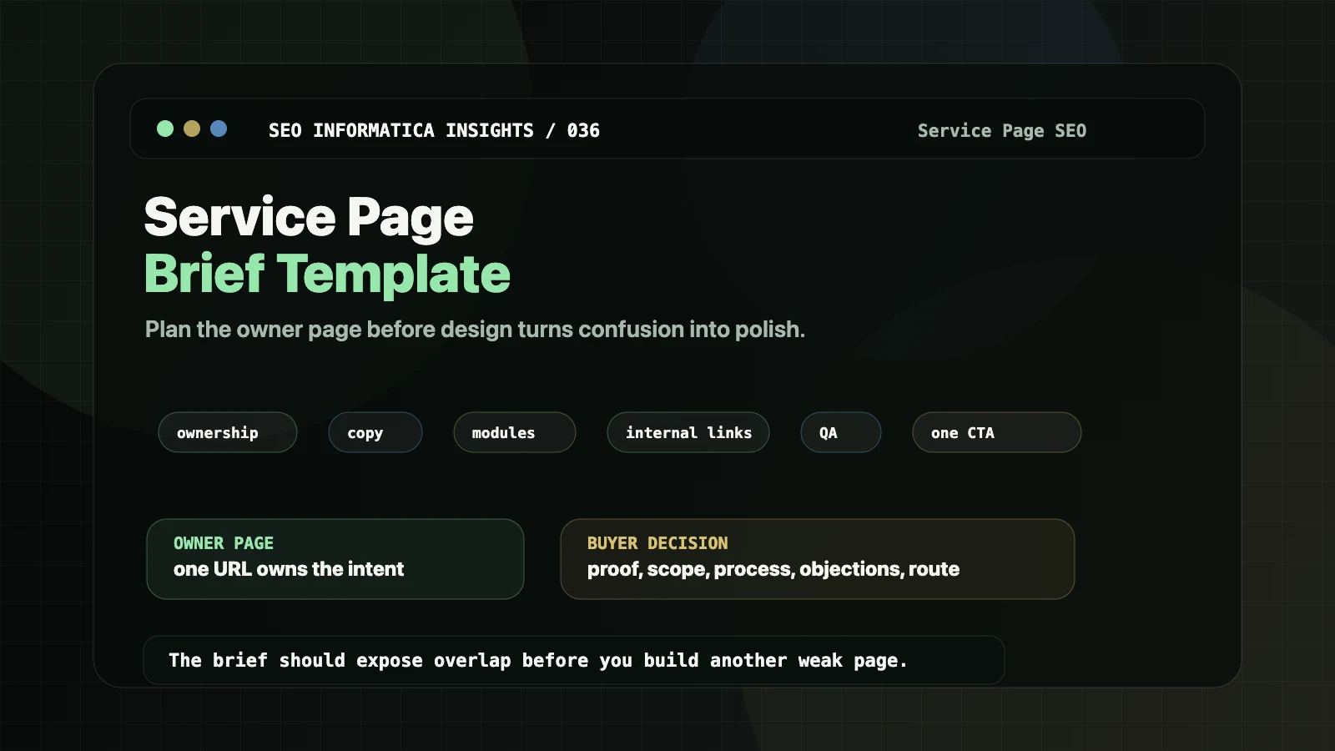Open the OWNER PAGE card
The image size is (1335, 751).
[x=335, y=559]
